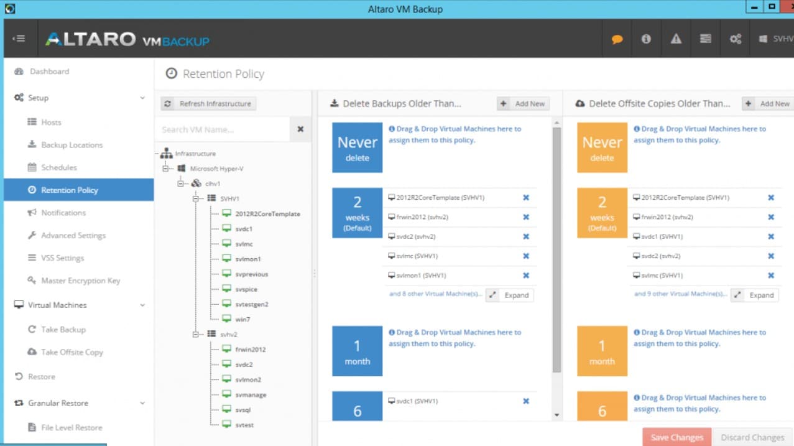The height and width of the screenshot is (446, 794).
Task: Expand the 8 other Virtual Machines list
Action: tap(509, 295)
